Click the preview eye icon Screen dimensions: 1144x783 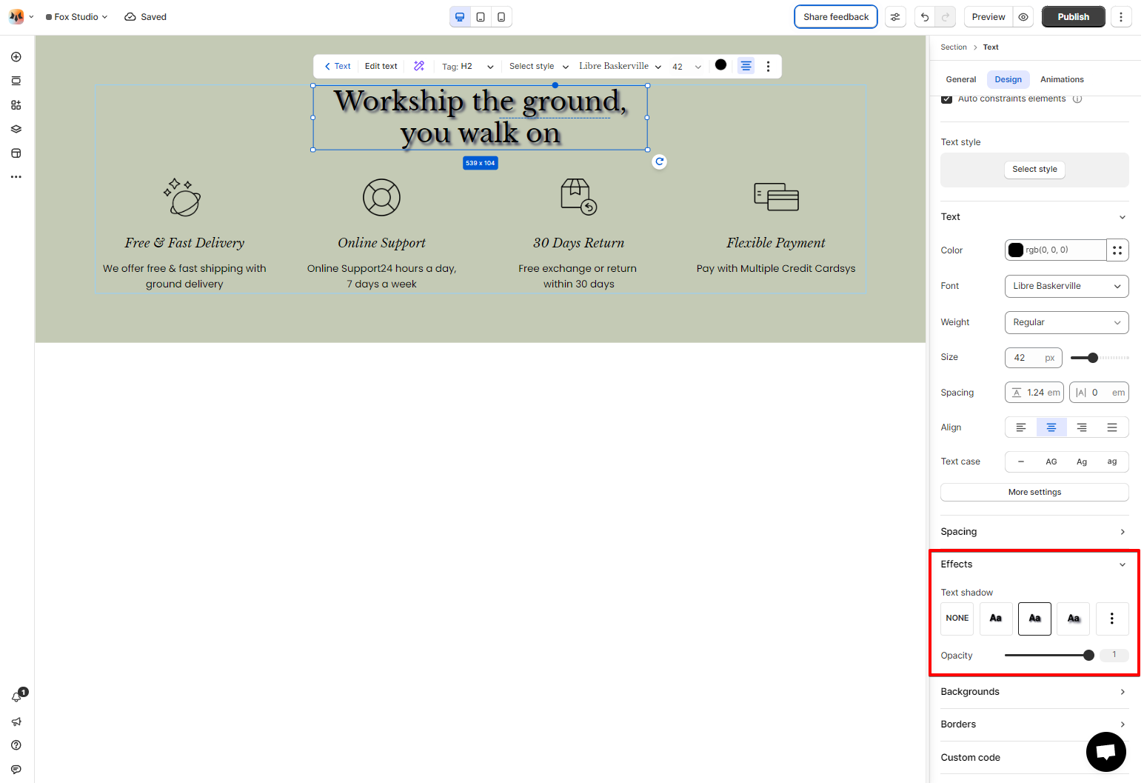[1023, 17]
